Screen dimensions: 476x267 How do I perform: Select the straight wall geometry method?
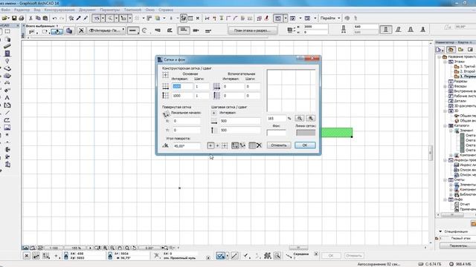[133, 30]
